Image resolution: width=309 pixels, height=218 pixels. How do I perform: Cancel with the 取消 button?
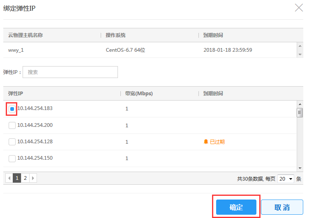(282, 207)
